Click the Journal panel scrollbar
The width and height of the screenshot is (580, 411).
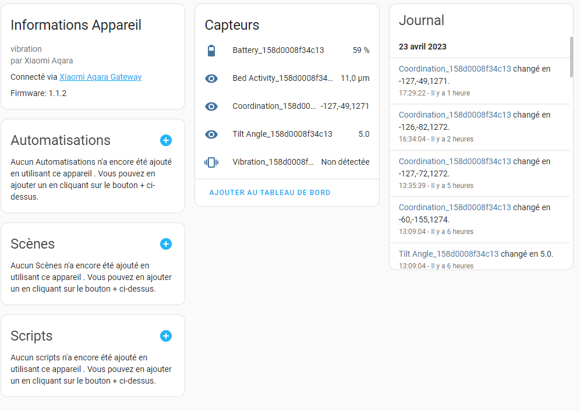tap(571, 57)
